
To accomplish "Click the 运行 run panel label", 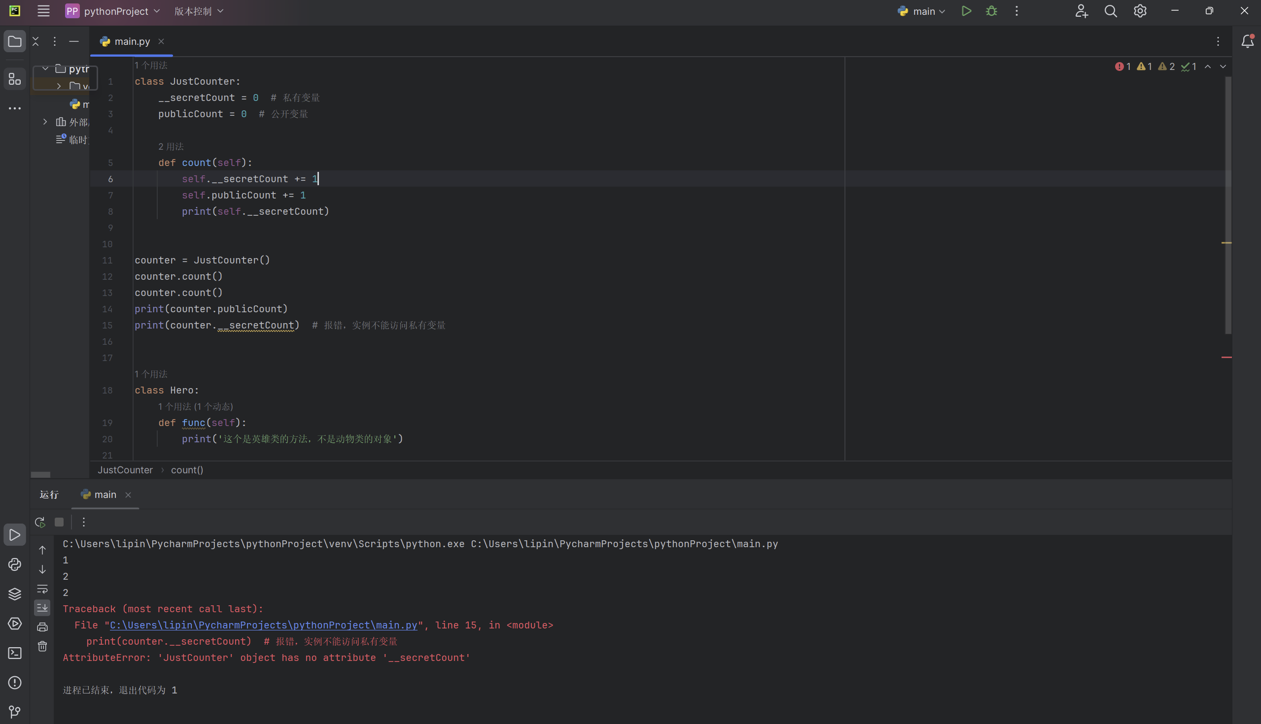I will (x=49, y=494).
